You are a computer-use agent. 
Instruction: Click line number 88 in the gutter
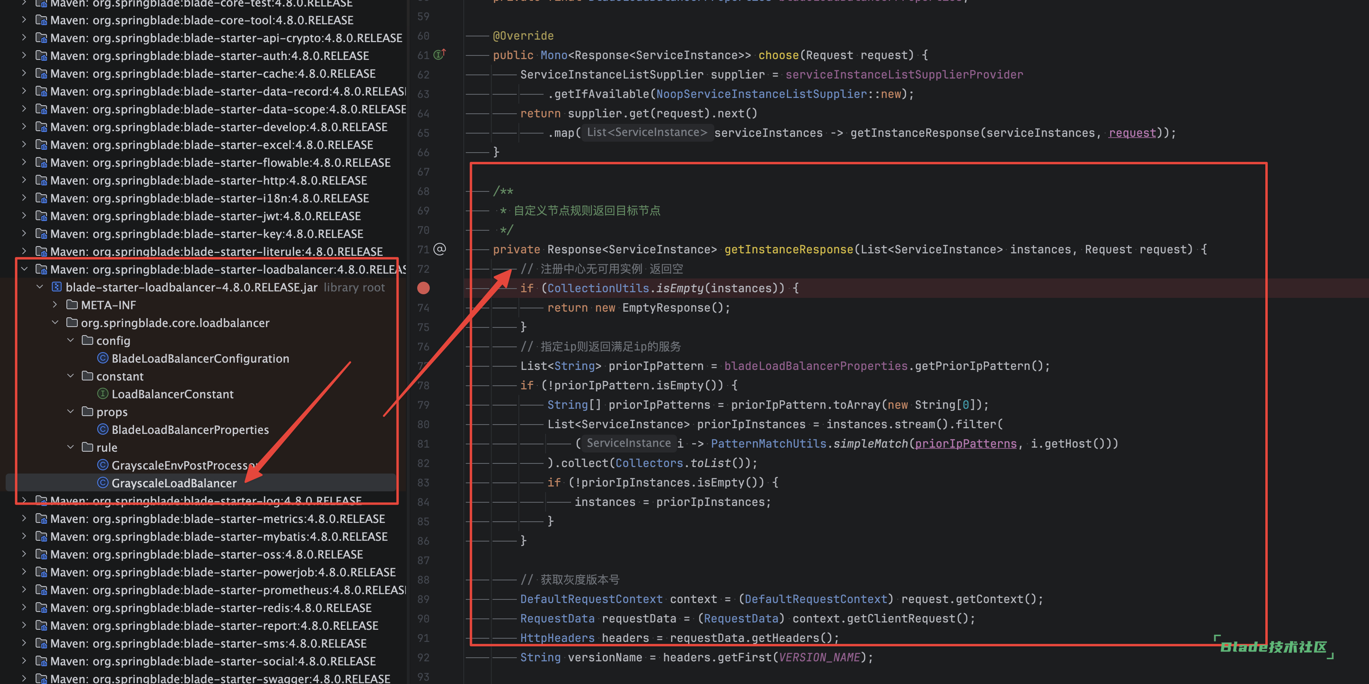pyautogui.click(x=423, y=580)
